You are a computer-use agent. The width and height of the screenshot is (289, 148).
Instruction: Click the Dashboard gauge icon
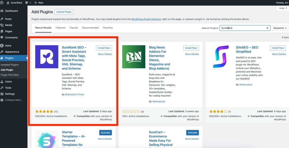coord(2,11)
